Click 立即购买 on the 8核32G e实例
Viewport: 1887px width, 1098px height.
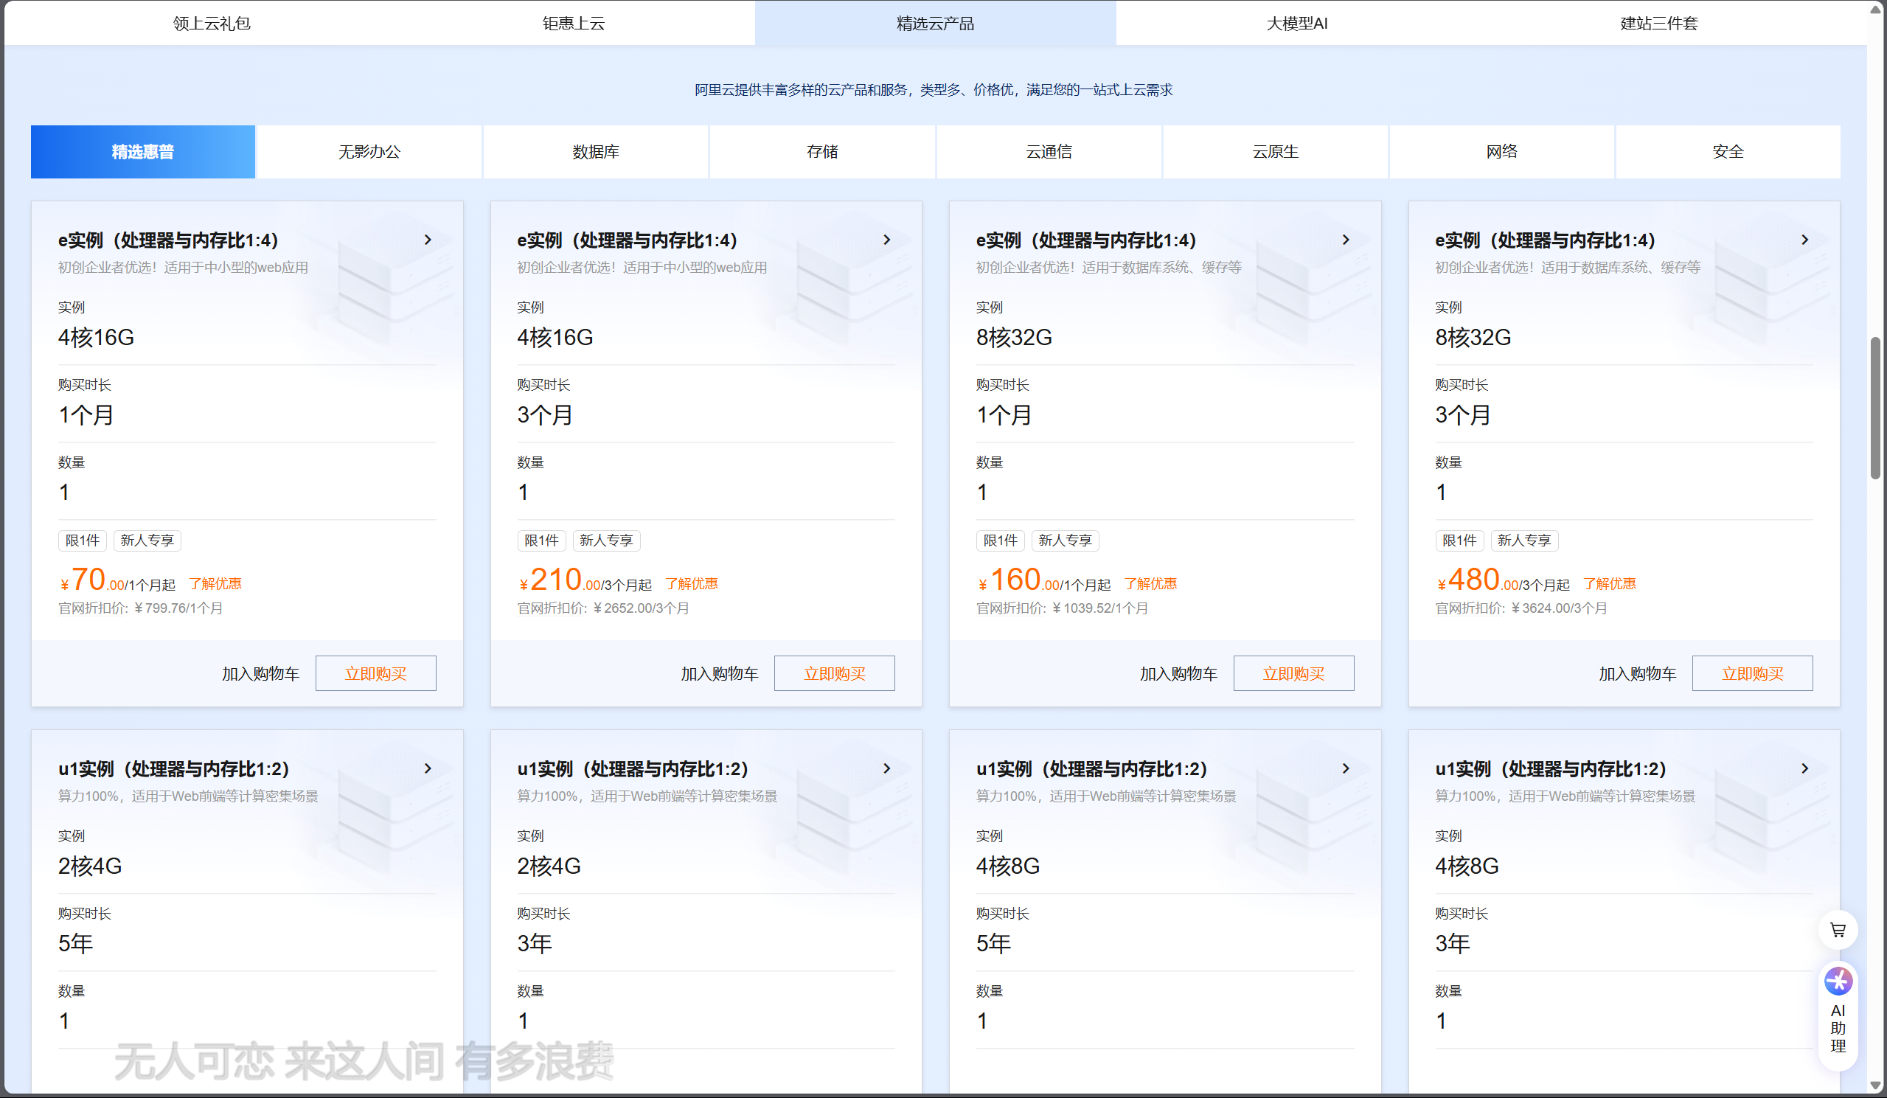click(1293, 673)
